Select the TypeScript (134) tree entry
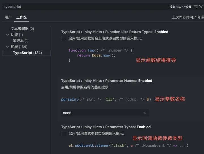Viewport: 204px width, 154px height. 27,53
